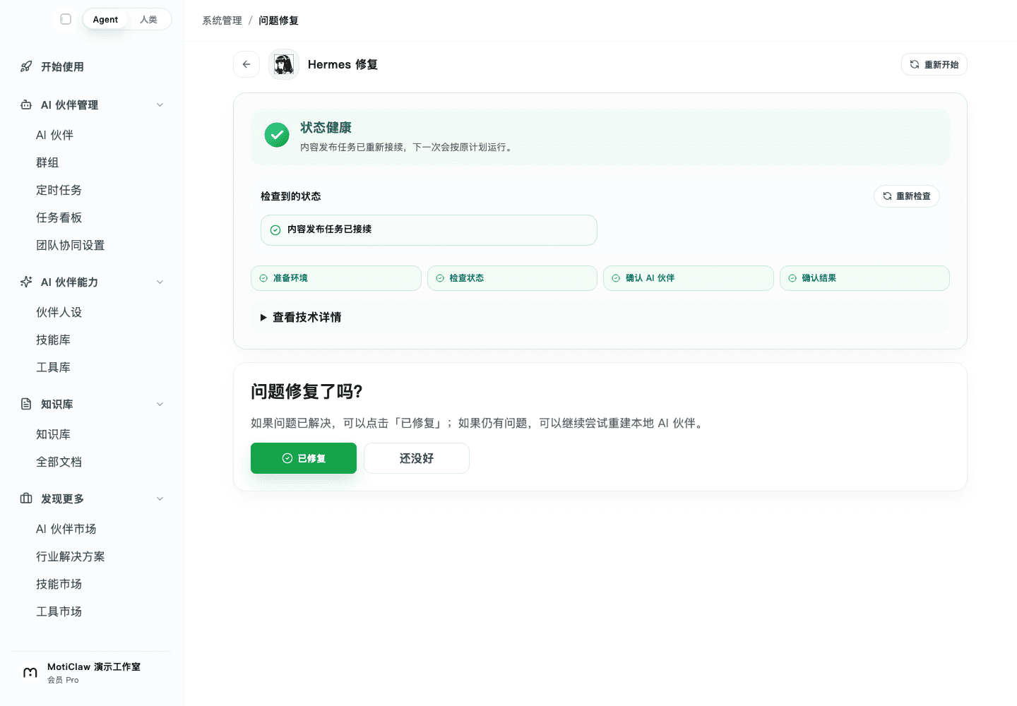Image resolution: width=1017 pixels, height=706 pixels.
Task: Click the sparkle icon beside AI 伙伴能力
Action: pyautogui.click(x=26, y=282)
